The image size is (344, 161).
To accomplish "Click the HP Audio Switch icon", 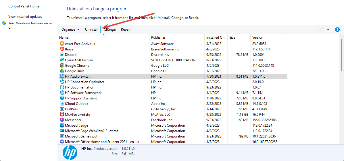I will click(62, 76).
